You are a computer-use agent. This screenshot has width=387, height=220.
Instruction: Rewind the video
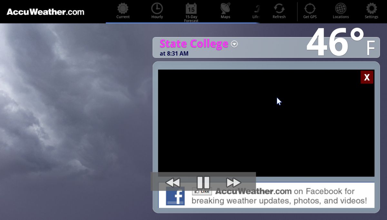173,183
